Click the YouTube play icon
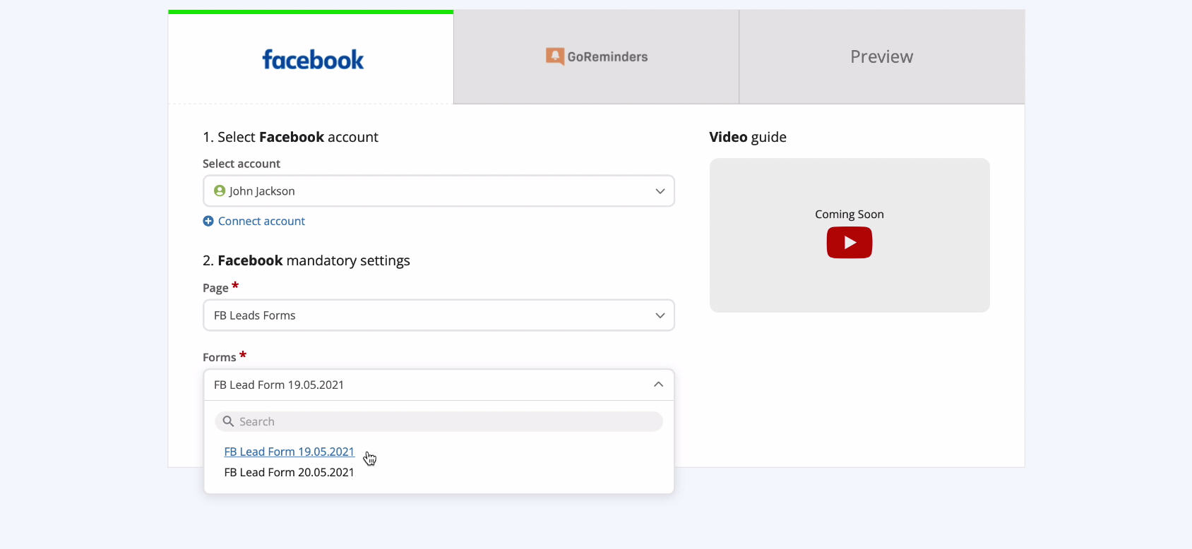1192x549 pixels. (849, 243)
